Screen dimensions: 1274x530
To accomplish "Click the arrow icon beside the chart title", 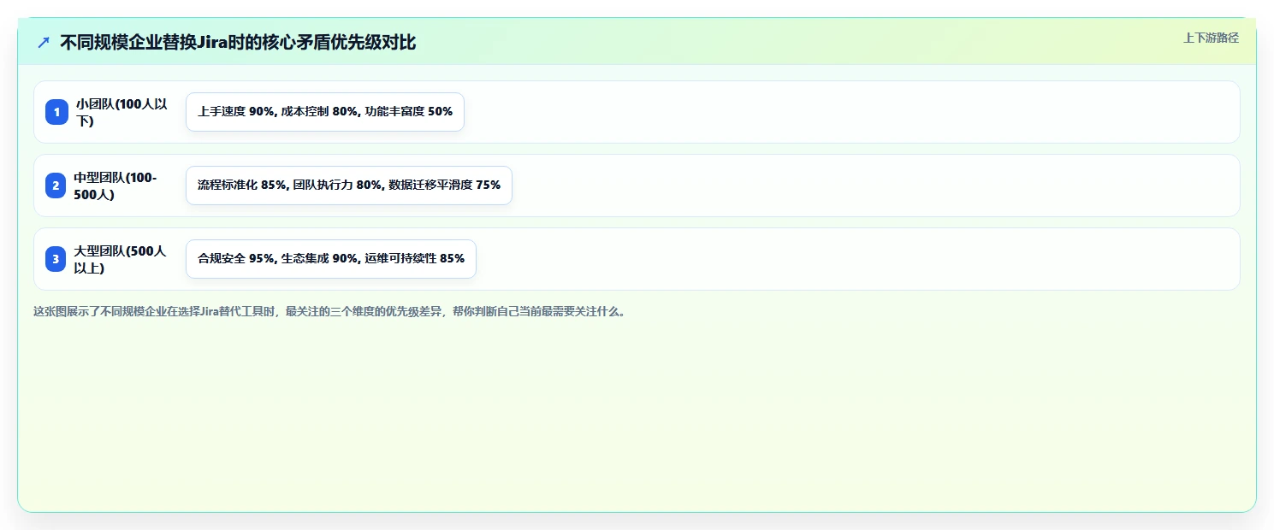I will point(44,42).
